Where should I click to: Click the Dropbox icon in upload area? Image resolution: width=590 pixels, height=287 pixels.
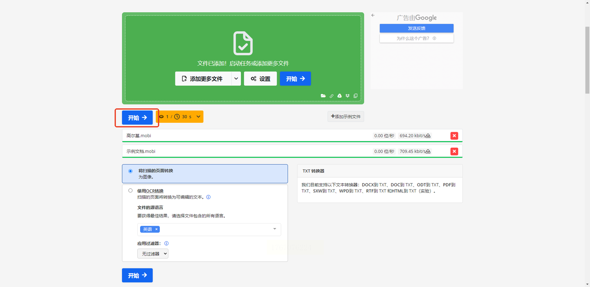(x=347, y=96)
